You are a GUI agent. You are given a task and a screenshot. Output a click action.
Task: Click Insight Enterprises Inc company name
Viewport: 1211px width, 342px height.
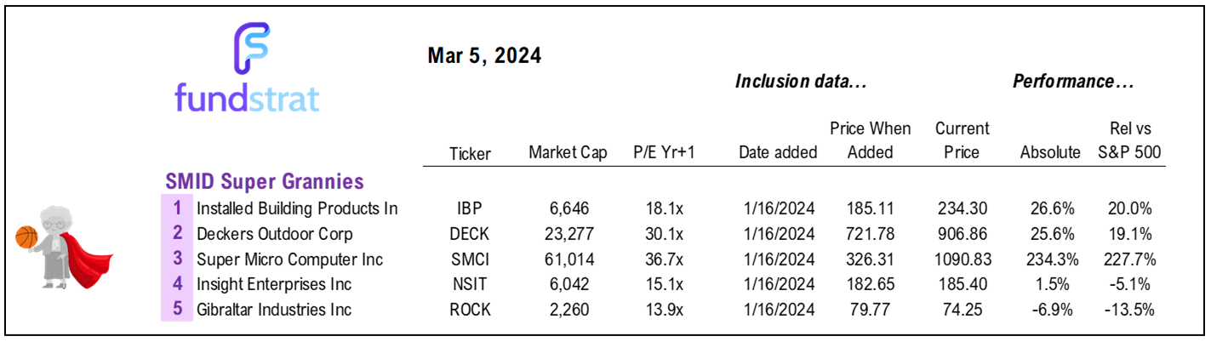(274, 284)
